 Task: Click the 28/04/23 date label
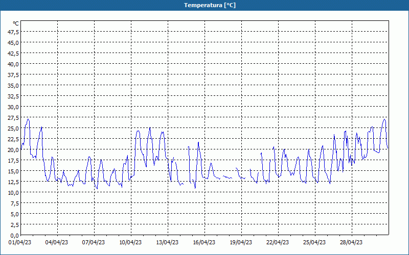[x=351, y=242]
